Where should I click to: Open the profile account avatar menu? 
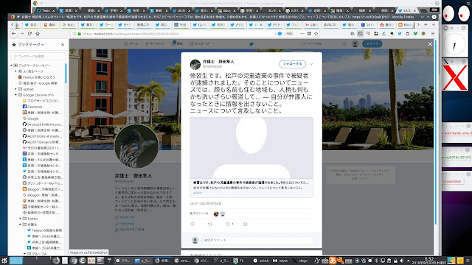pos(355,44)
